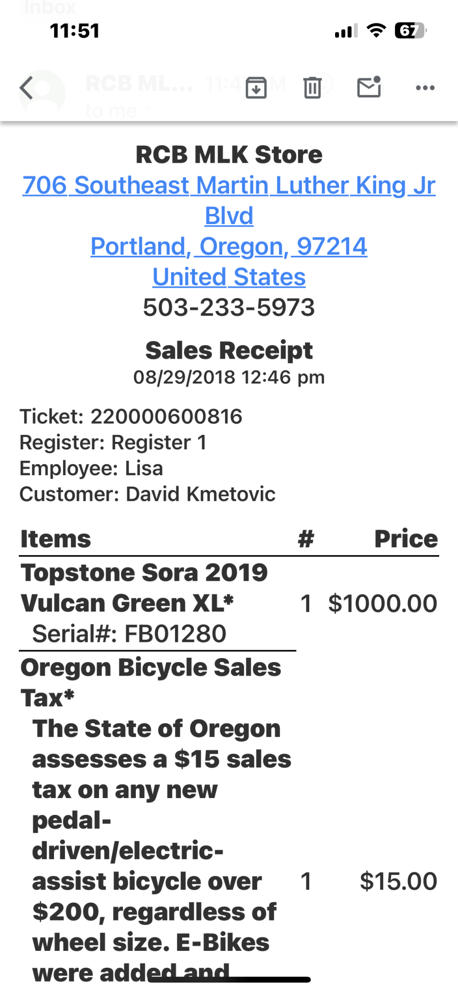458x992 pixels.
Task: Call the store number 503-233-5973
Action: click(229, 308)
